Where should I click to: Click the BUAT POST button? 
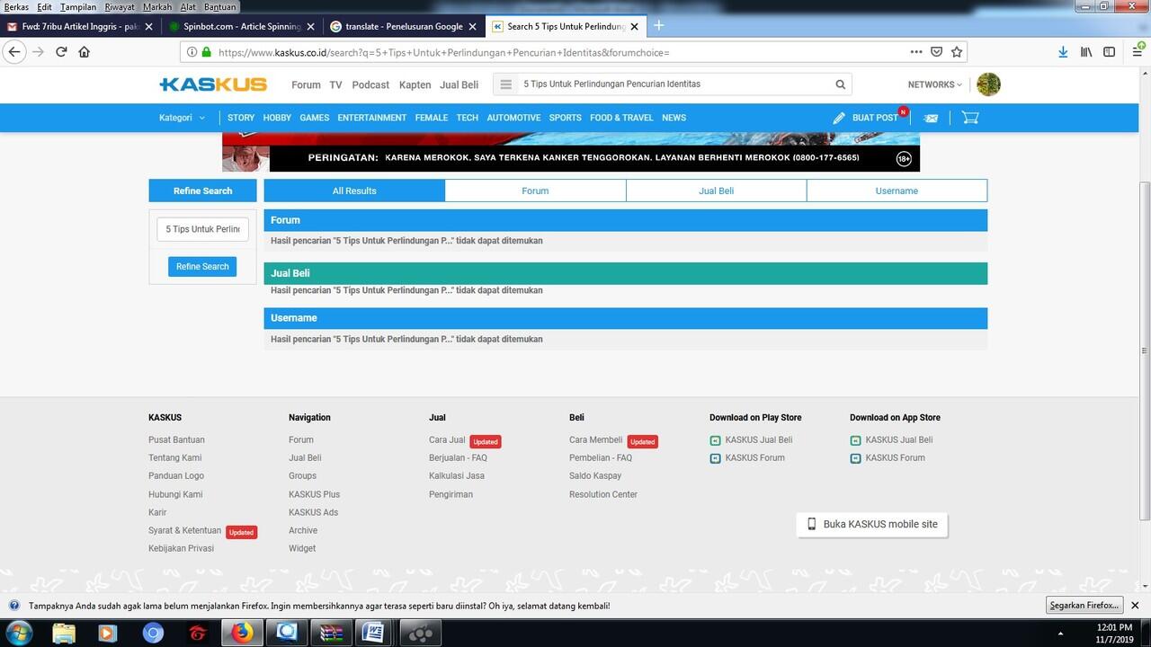click(866, 118)
